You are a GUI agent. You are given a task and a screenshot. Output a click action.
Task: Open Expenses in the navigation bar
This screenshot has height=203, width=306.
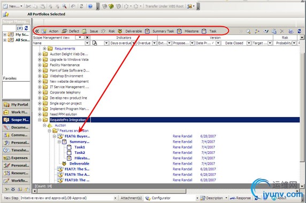coord(16,158)
